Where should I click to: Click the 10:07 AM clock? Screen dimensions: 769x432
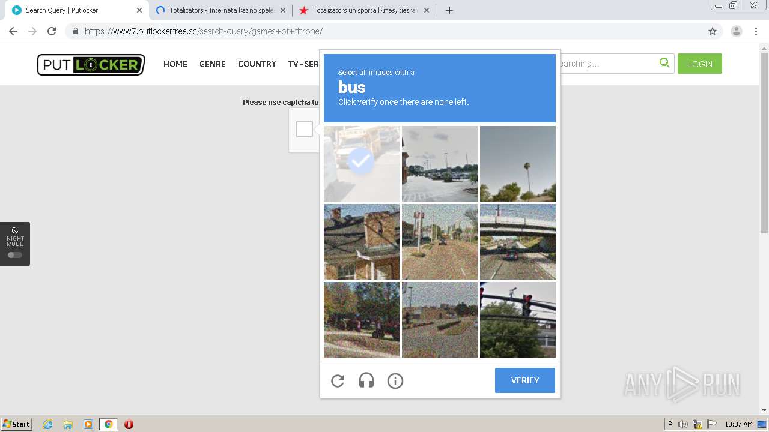pos(738,424)
